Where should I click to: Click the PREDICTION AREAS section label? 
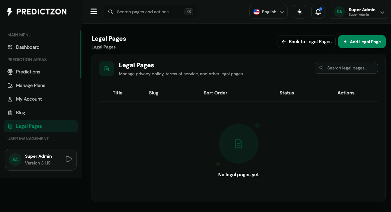click(27, 60)
